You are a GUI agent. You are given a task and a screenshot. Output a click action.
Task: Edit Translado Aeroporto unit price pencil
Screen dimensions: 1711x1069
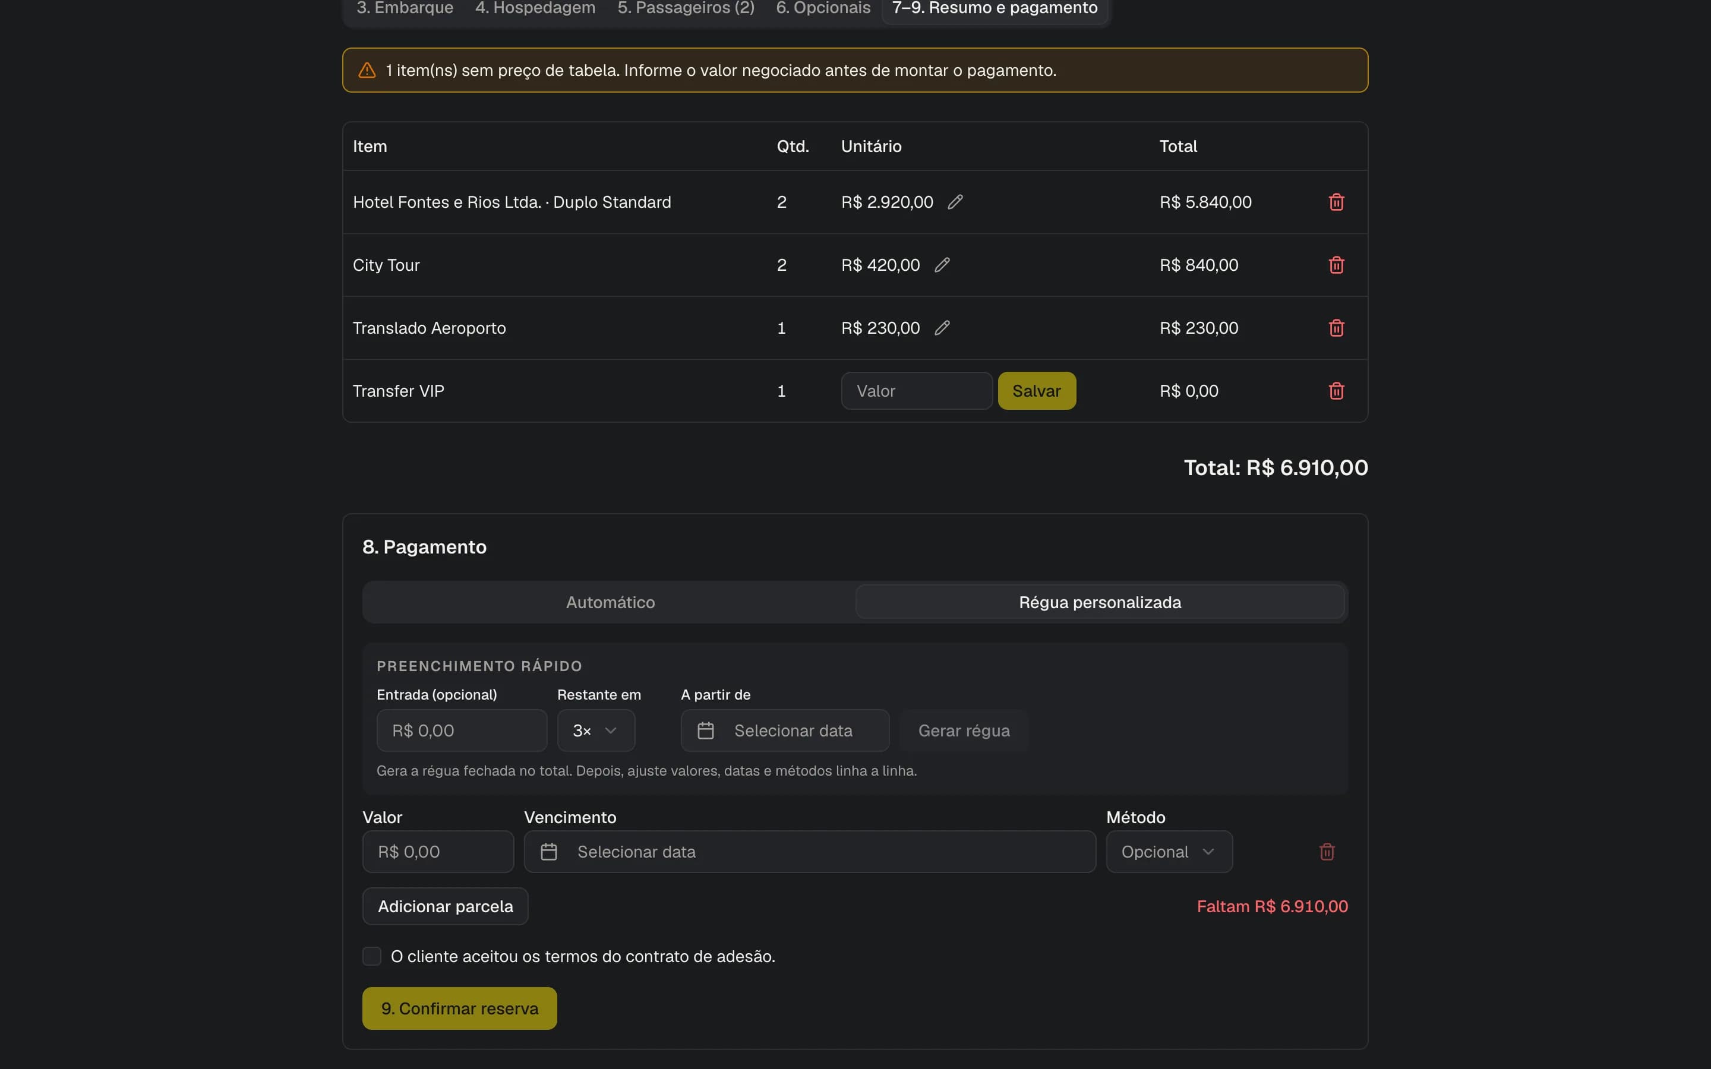(942, 328)
